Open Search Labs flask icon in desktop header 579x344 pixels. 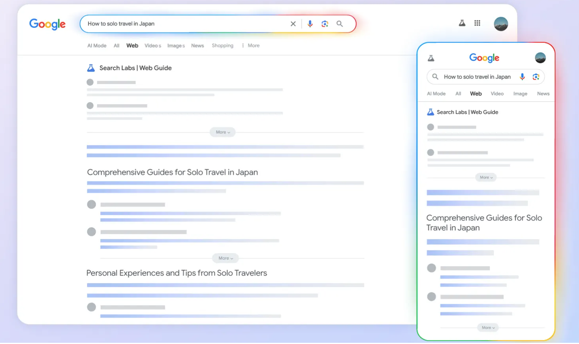tap(462, 23)
